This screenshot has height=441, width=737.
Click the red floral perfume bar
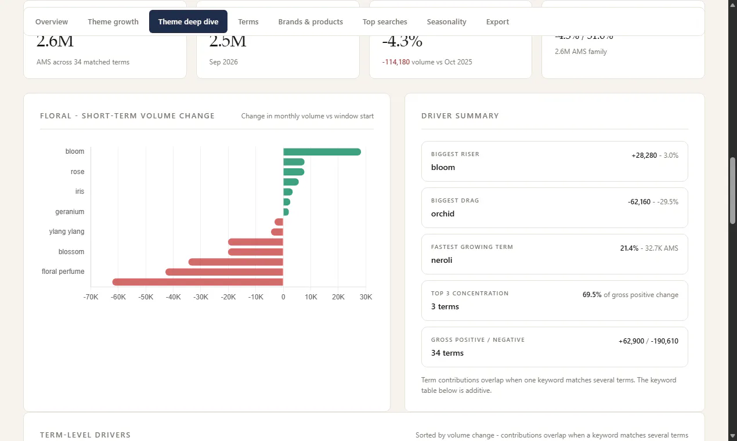tap(224, 272)
